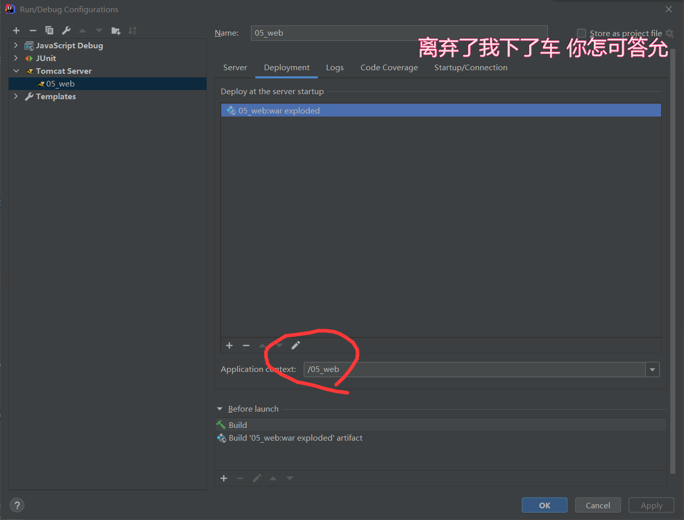Image resolution: width=684 pixels, height=520 pixels.
Task: Add artifact to deploy list
Action: coord(229,345)
